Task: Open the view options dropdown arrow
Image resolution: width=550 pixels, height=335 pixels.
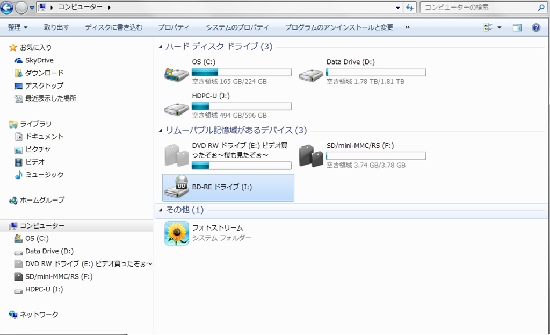Action: tap(499, 27)
